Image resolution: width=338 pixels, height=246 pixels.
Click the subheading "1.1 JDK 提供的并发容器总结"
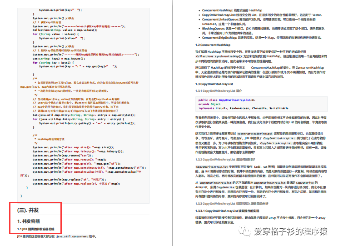click(36, 229)
